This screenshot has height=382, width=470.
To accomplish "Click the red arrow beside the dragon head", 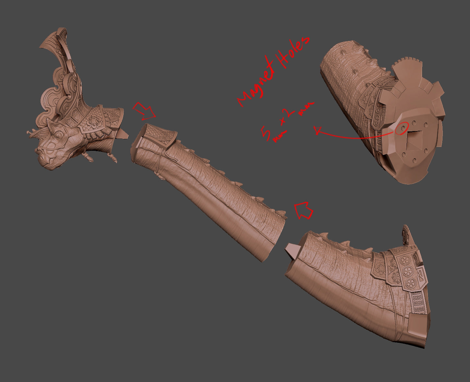I will (x=144, y=110).
